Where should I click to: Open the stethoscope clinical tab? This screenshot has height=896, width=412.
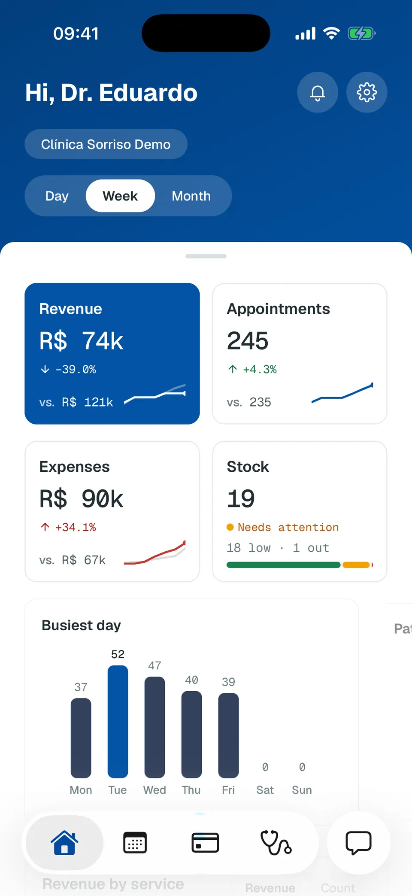(276, 842)
